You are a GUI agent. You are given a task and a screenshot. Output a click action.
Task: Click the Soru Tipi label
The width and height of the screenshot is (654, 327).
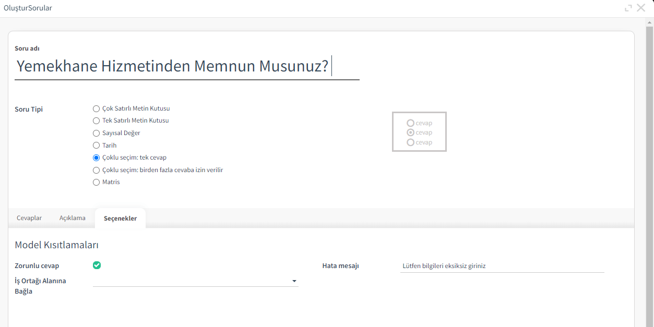(x=29, y=110)
